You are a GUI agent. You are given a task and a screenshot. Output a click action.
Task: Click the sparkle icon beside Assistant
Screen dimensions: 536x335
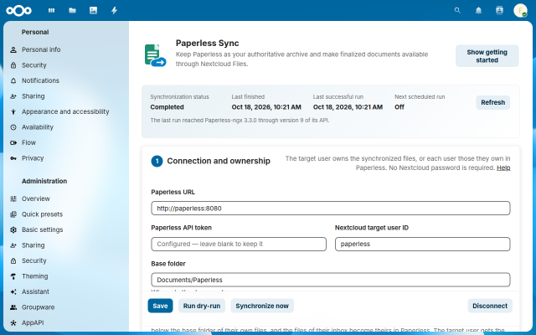coord(13,291)
